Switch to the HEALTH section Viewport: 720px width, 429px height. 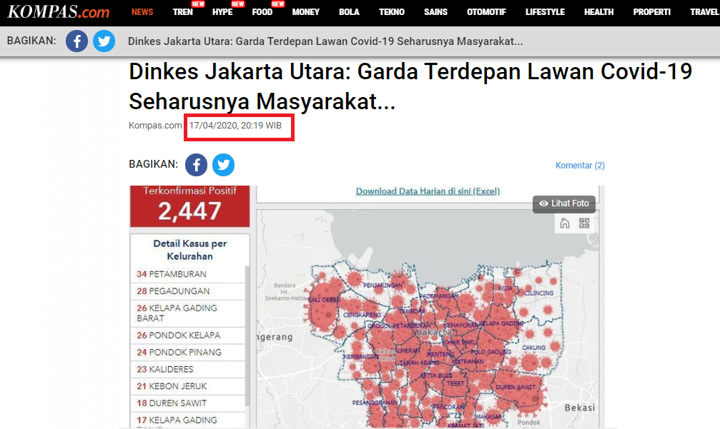598,12
